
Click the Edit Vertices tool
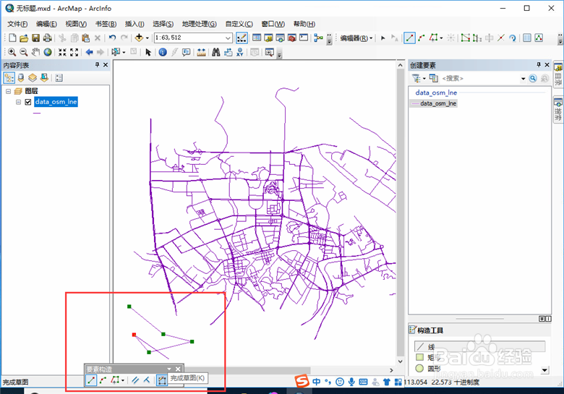coord(466,38)
